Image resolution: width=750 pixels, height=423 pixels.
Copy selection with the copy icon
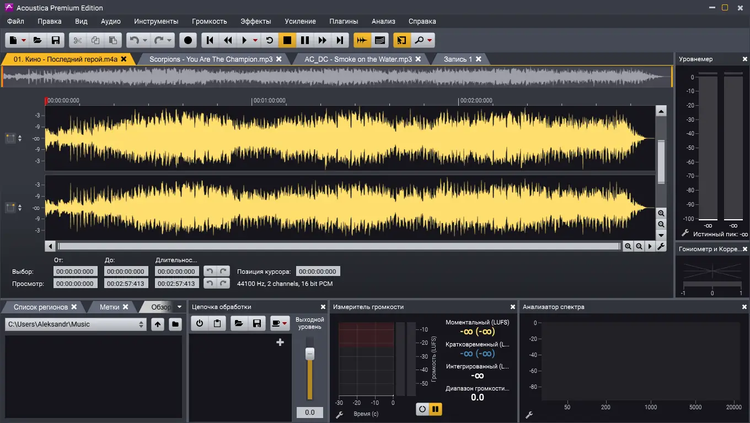pyautogui.click(x=95, y=40)
